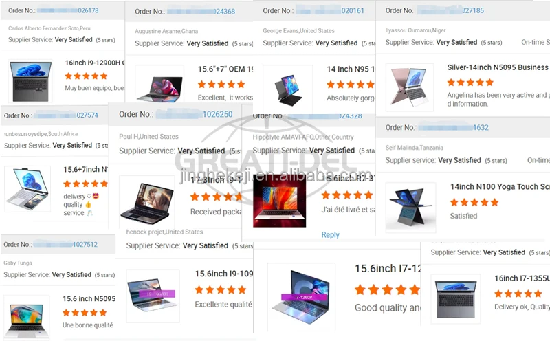The image size is (550, 352).
Task: Click the stars under 15.6inch I7-12 title
Action: point(387,289)
